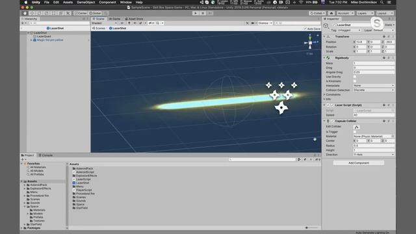The image size is (416, 234).
Task: Open the Direction Y-Axis dropdown
Action: [x=374, y=155]
